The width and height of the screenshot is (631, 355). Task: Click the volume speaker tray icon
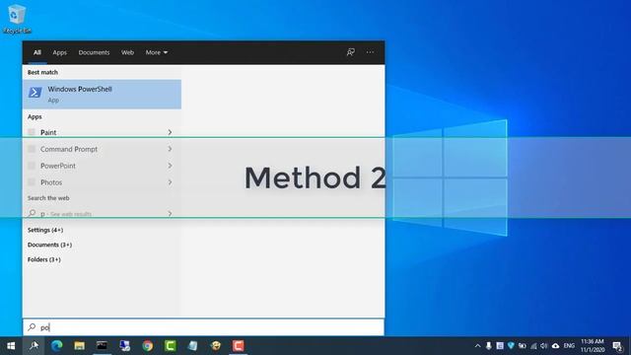click(544, 346)
